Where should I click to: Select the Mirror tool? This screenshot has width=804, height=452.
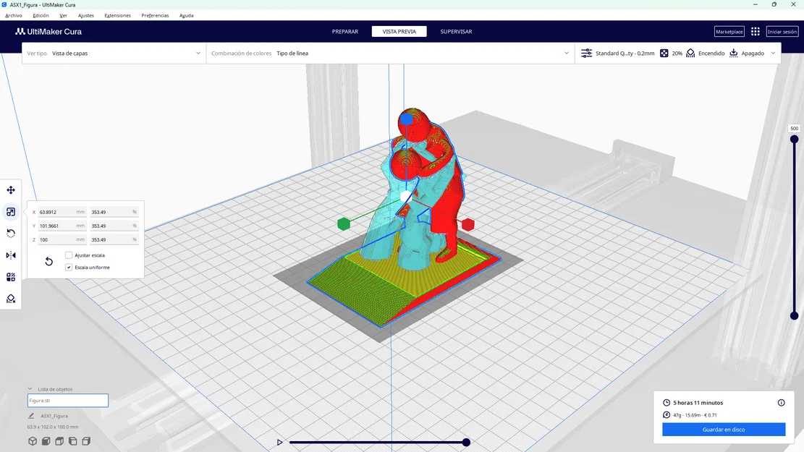[10, 255]
